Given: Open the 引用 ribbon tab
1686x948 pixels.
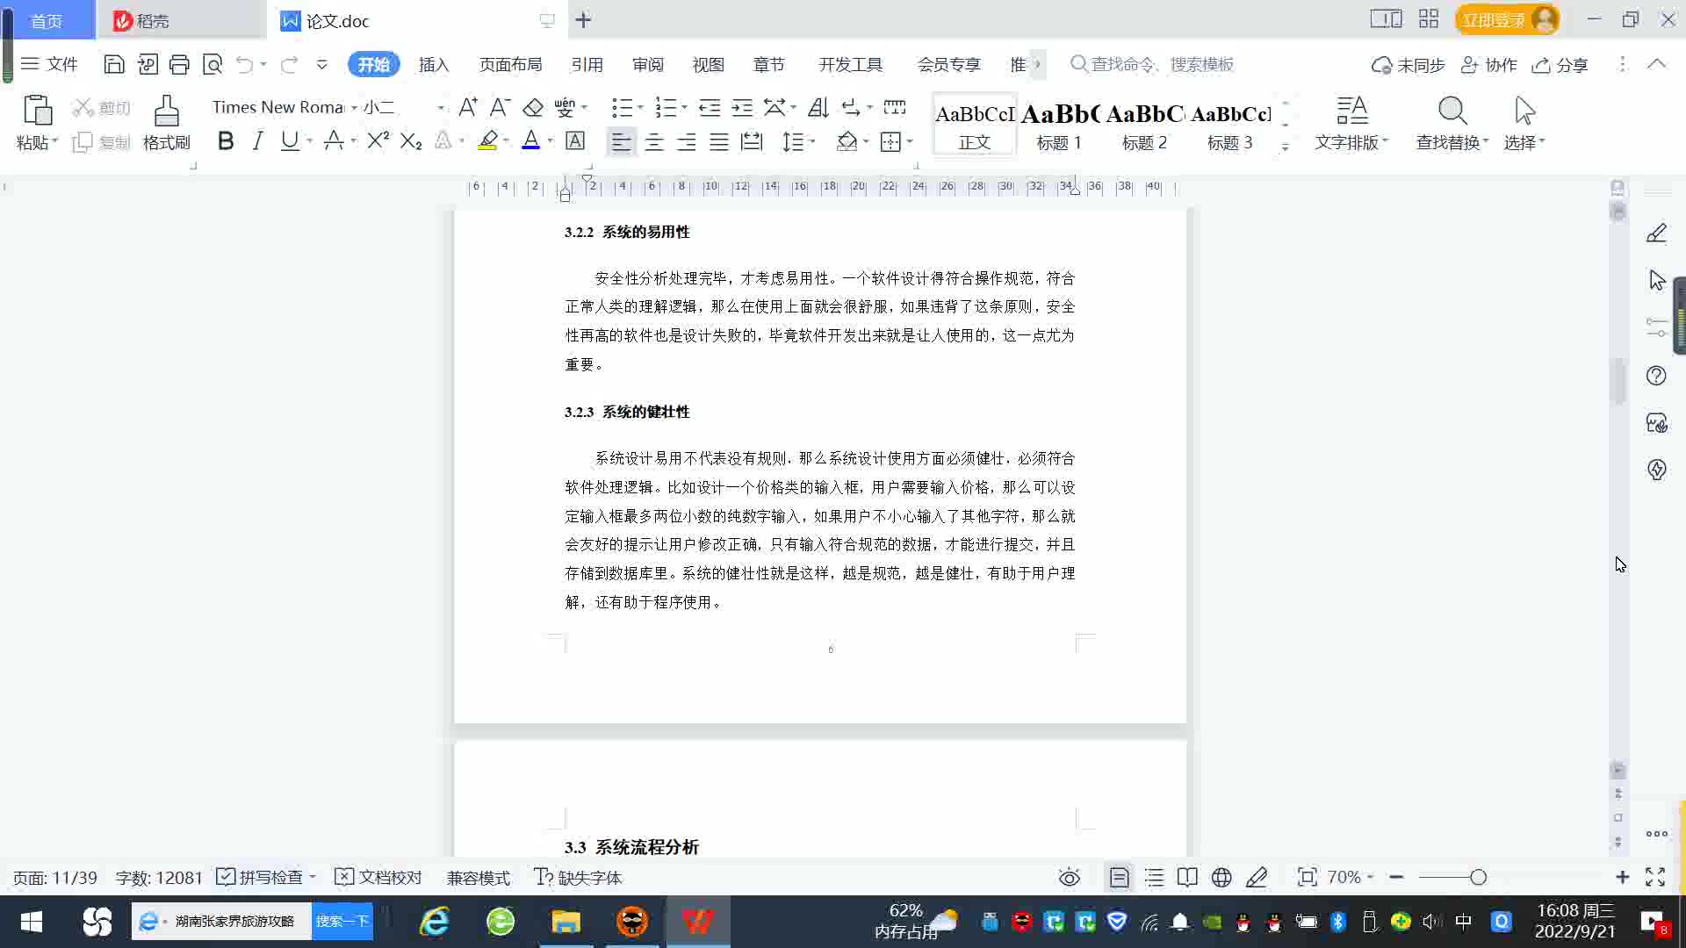Looking at the screenshot, I should (587, 64).
